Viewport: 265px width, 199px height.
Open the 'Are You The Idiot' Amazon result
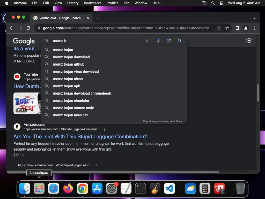(83, 137)
